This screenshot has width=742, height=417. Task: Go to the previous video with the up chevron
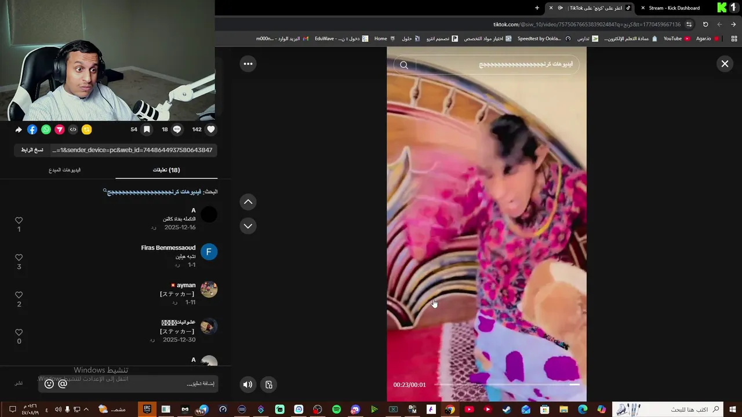248,202
